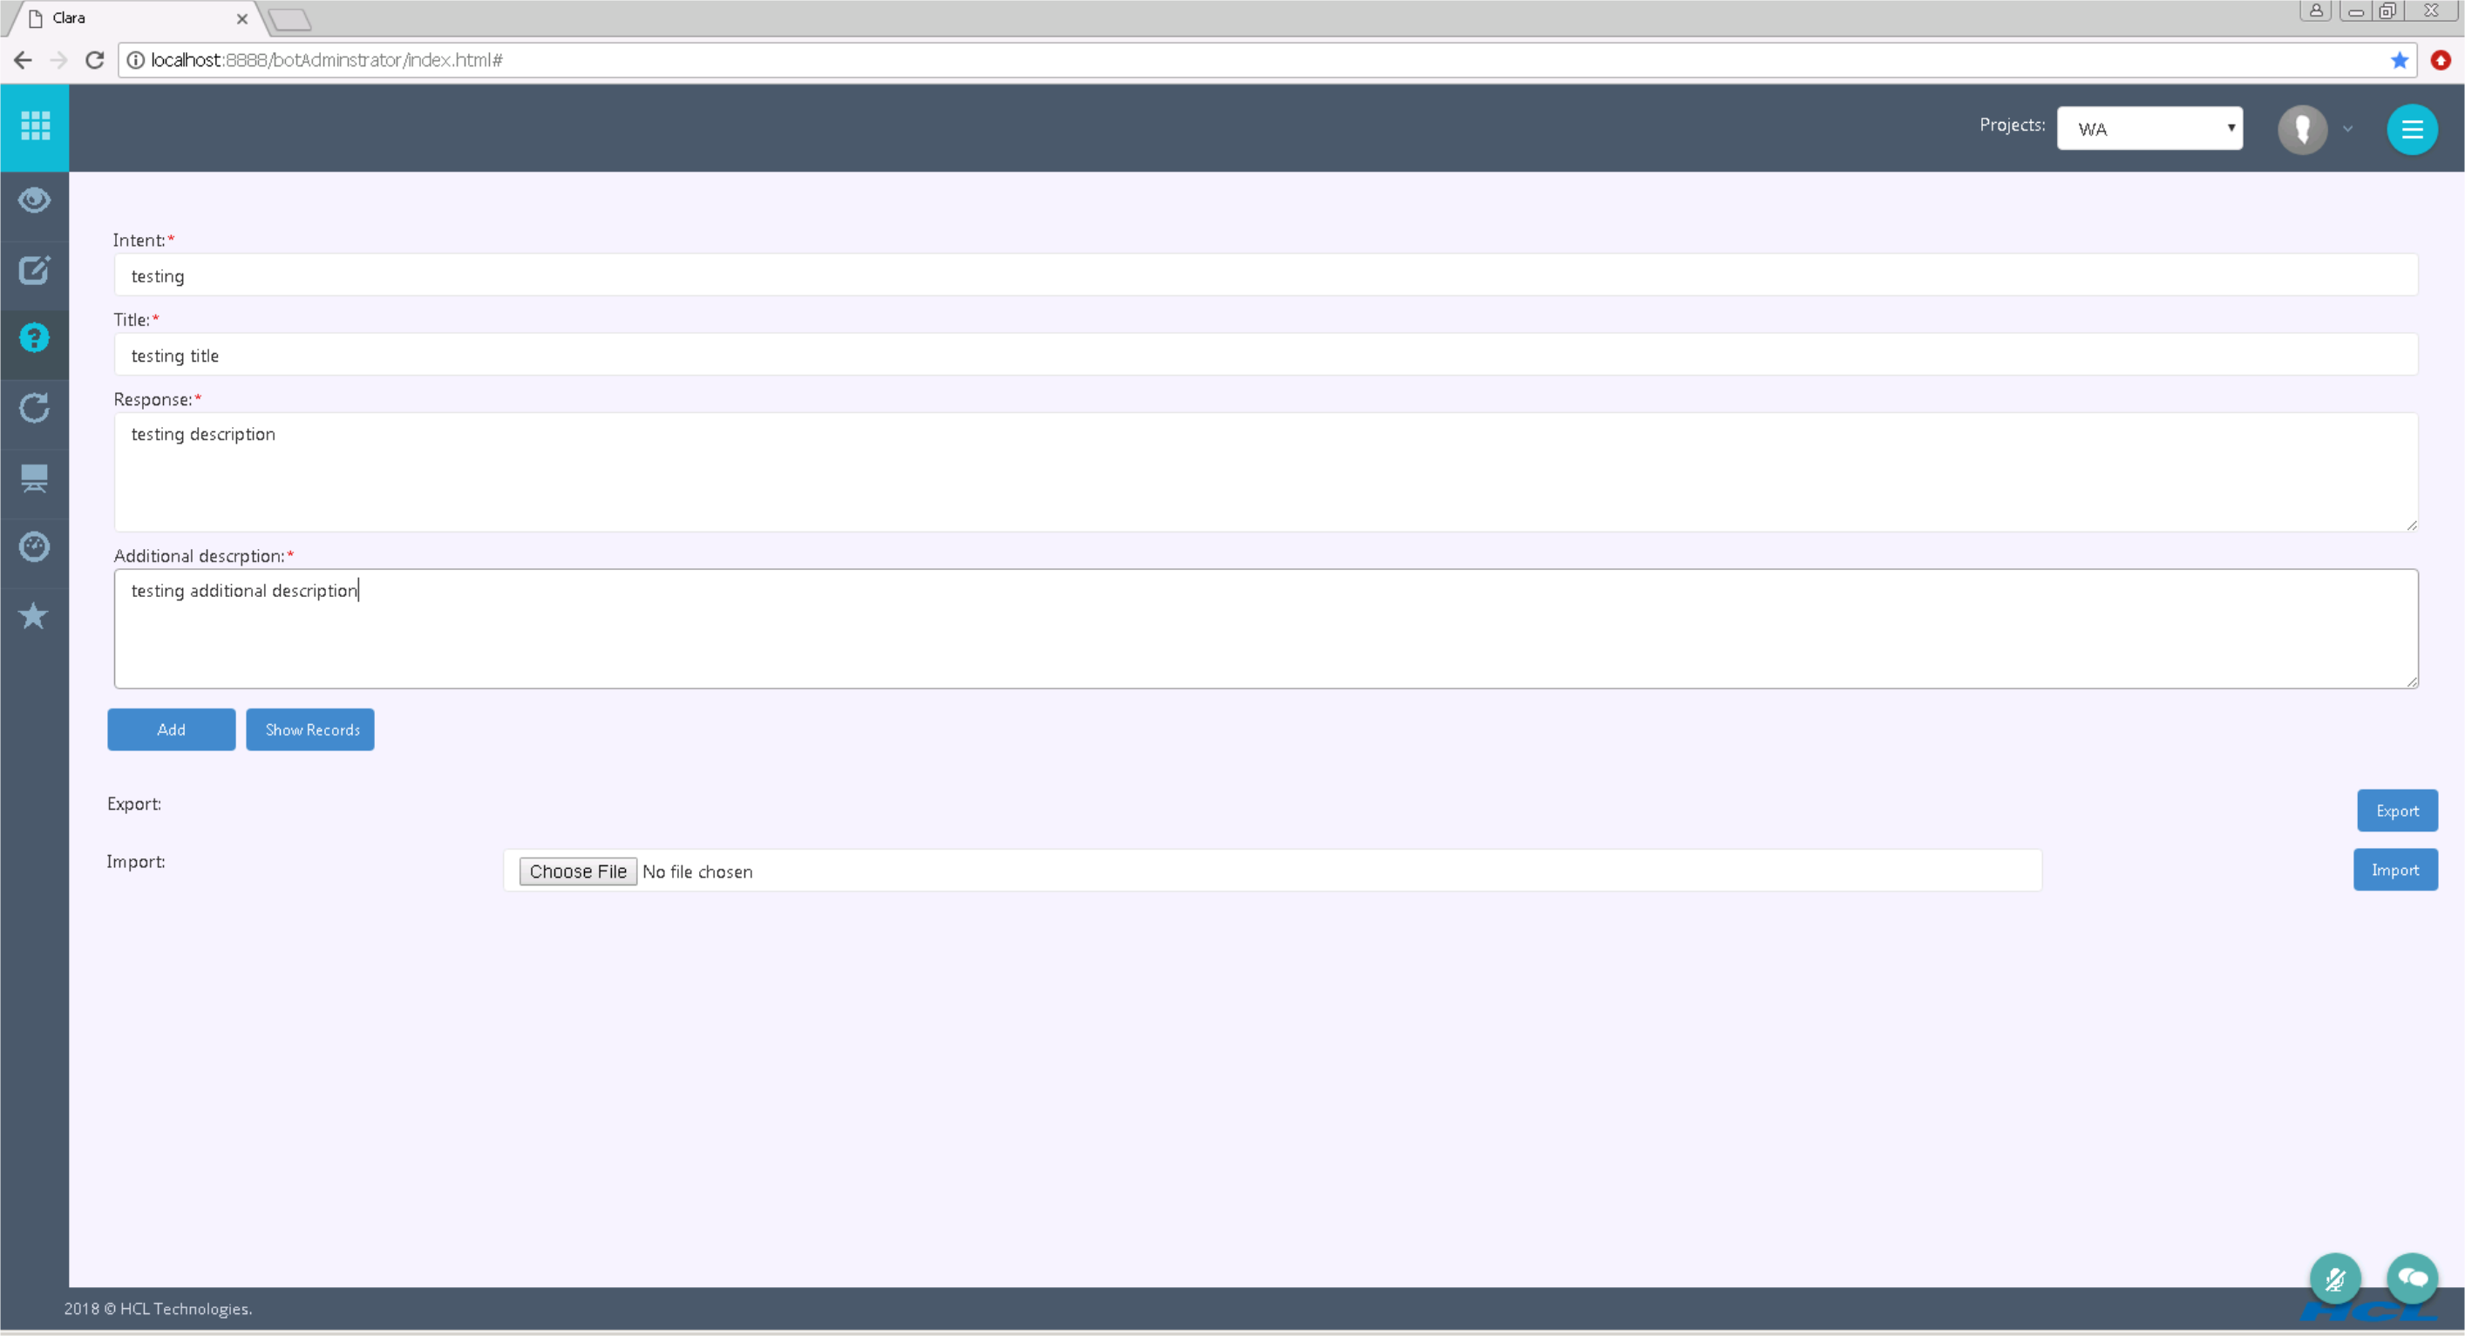Open the eye view icon in the sidebar
Image resolution: width=2465 pixels, height=1336 pixels.
click(x=35, y=201)
